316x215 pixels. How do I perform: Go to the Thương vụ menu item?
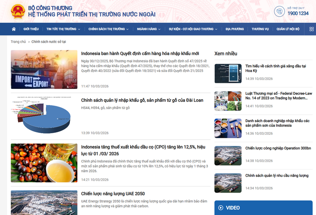click(260, 29)
